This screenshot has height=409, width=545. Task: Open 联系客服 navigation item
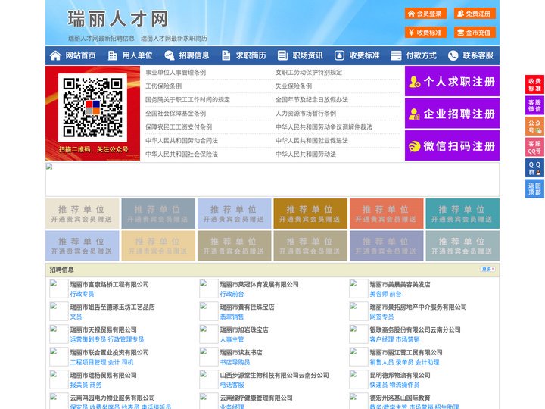point(478,55)
